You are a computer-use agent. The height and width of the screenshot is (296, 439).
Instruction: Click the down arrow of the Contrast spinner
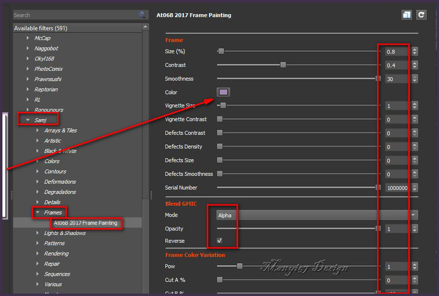[415, 67]
